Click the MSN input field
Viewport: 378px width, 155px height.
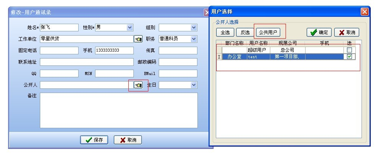coord(114,73)
